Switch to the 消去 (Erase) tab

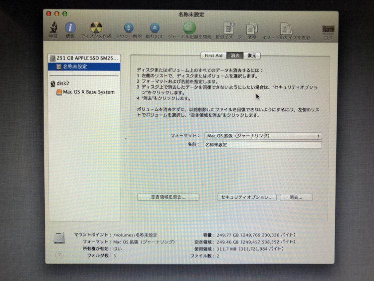tap(235, 55)
